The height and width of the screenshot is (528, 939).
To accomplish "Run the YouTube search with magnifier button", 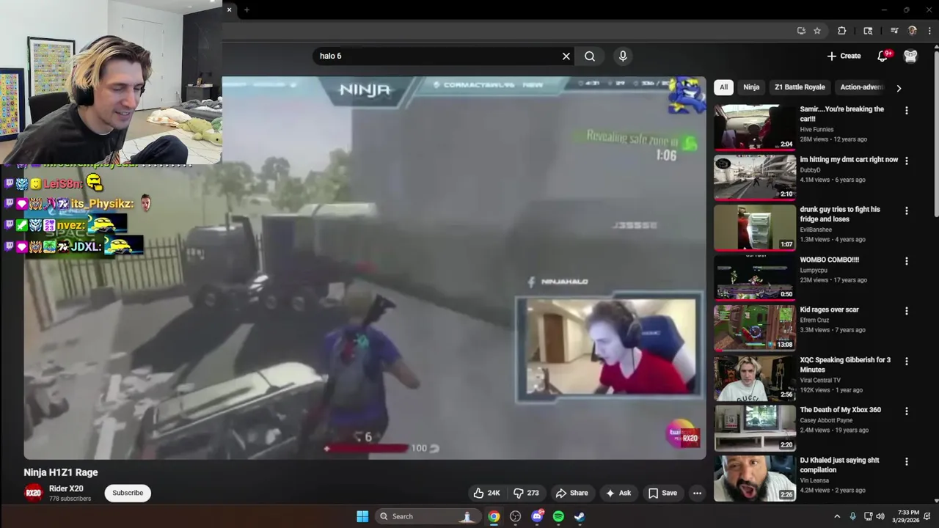I will pos(590,56).
